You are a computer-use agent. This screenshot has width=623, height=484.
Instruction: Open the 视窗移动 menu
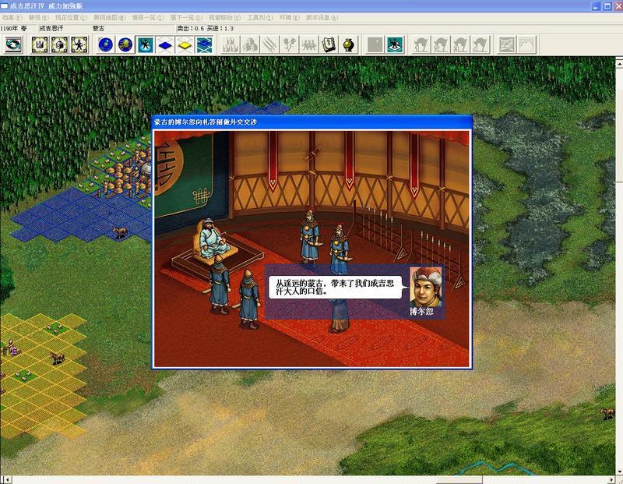pos(224,18)
